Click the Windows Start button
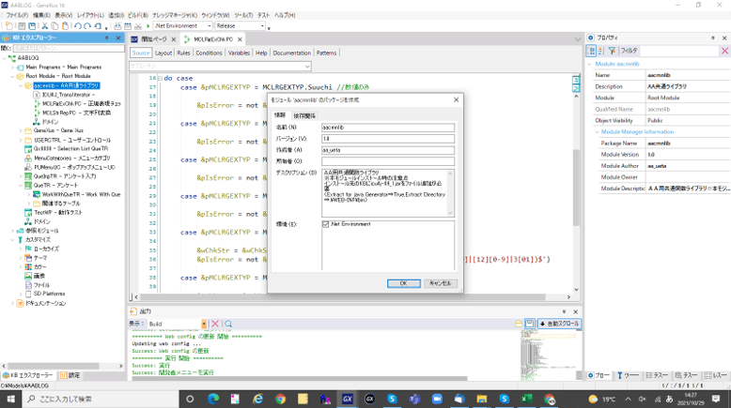 coord(10,399)
